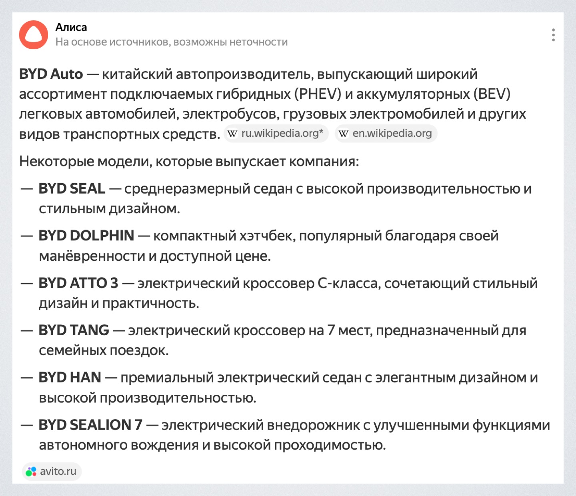This screenshot has width=576, height=496.
Task: Click the Wikipedia W icon beside en.wikipedia.org
Action: pos(344,134)
